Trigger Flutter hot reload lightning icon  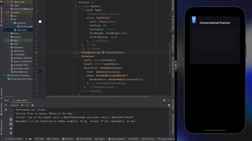coord(22,105)
